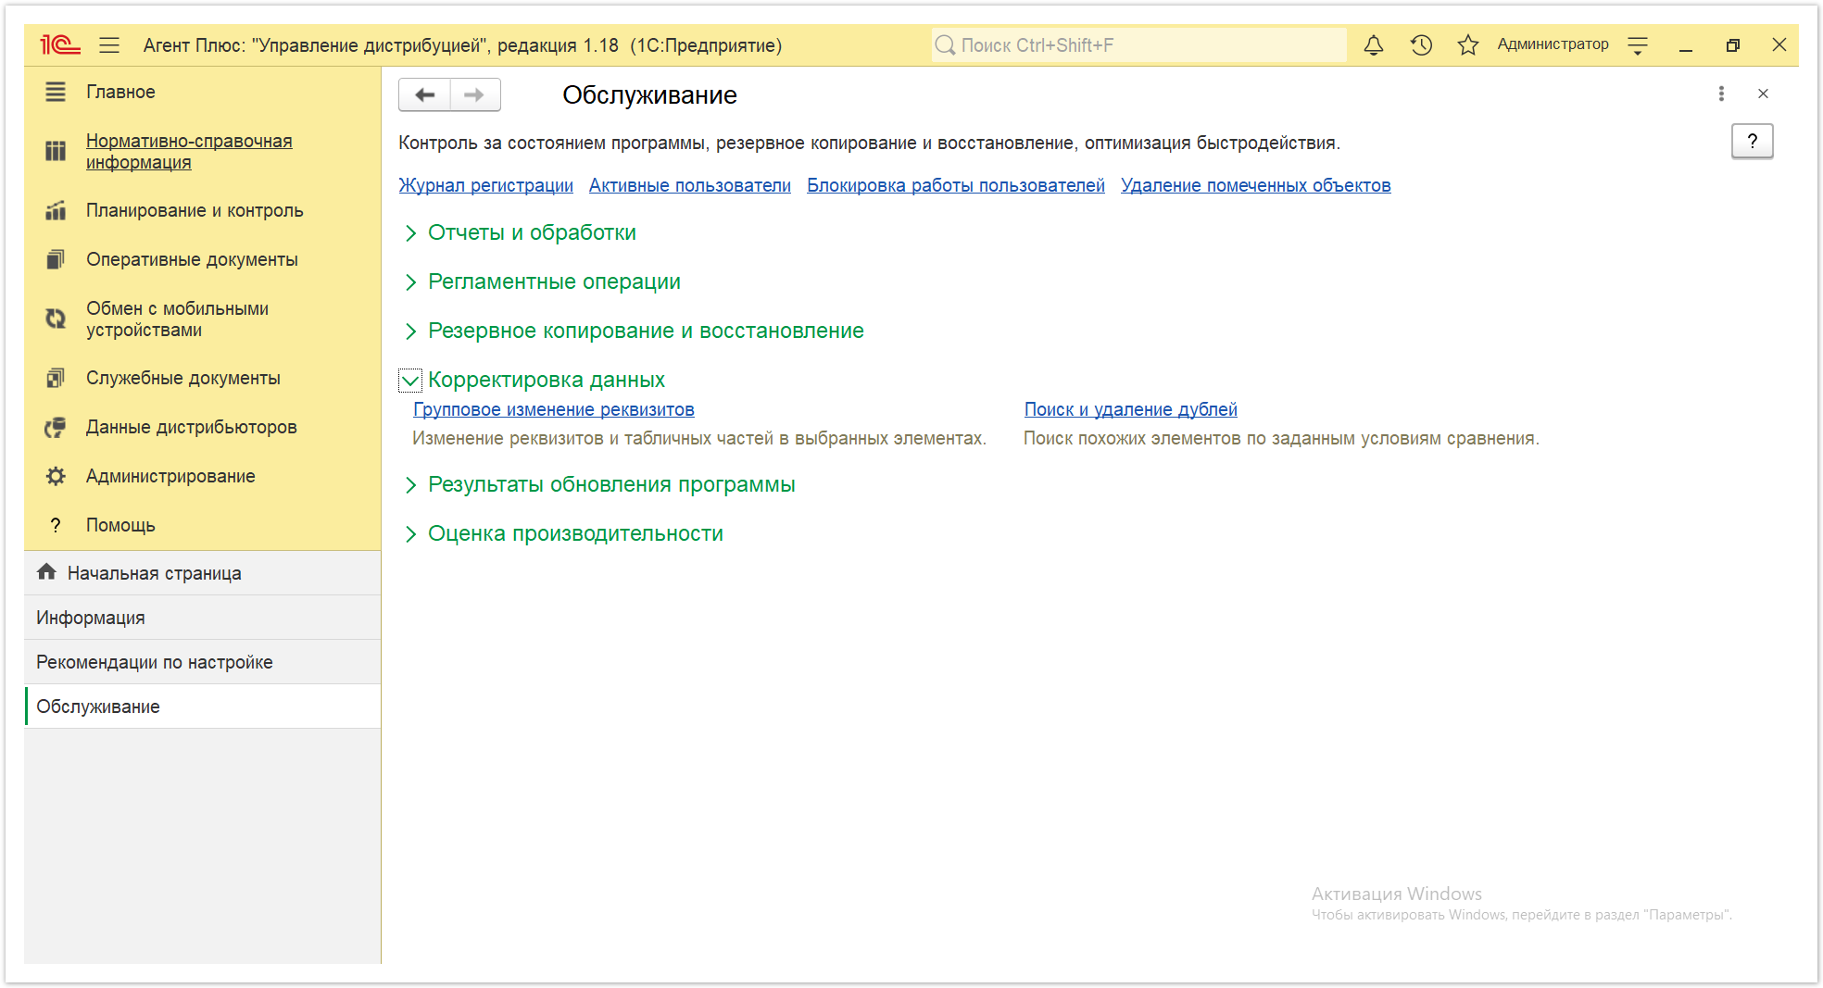The width and height of the screenshot is (1823, 988).
Task: Click the Отчеты и обработки title text
Action: coord(532,232)
